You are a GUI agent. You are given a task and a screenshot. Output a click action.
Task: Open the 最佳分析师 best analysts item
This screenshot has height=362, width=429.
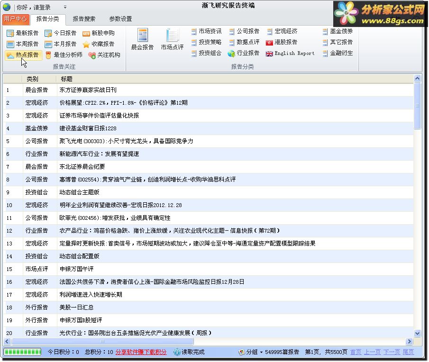click(x=64, y=55)
